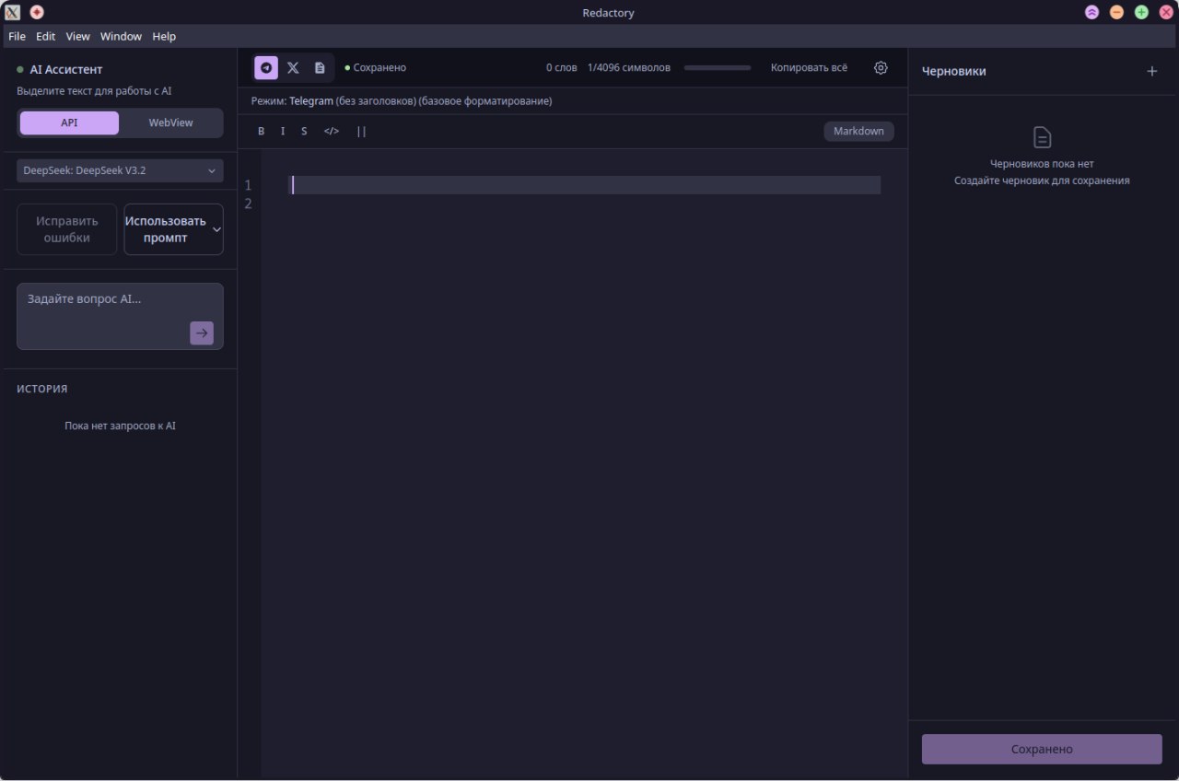1179x781 pixels.
Task: Open the Window menu
Action: pyautogui.click(x=121, y=36)
